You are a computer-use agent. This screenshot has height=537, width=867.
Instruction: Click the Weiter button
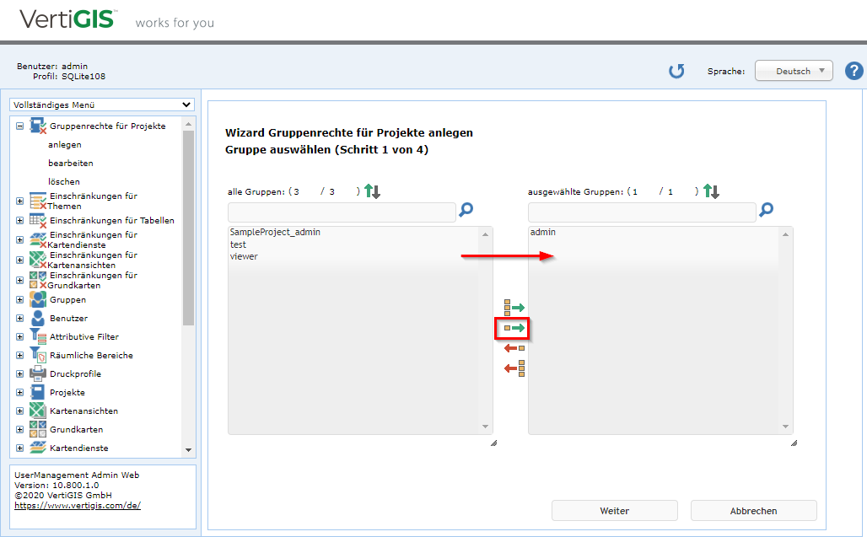(614, 511)
